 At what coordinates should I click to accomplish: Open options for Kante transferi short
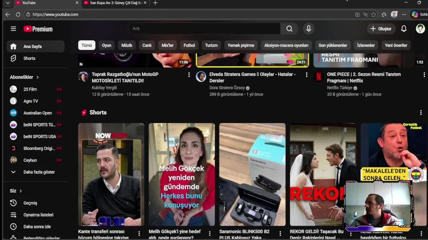click(139, 234)
